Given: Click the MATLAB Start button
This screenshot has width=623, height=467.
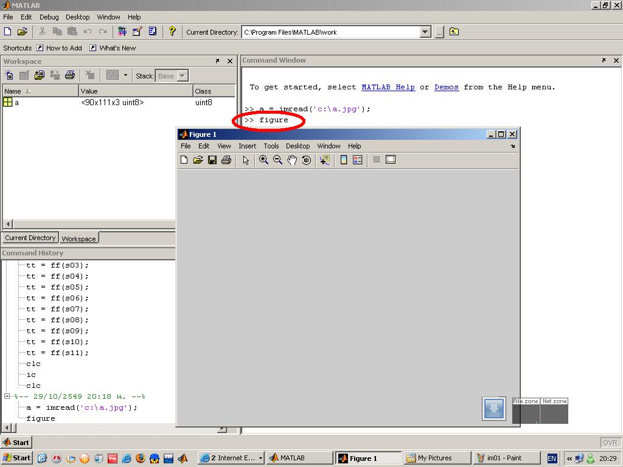Looking at the screenshot, I should [x=16, y=443].
